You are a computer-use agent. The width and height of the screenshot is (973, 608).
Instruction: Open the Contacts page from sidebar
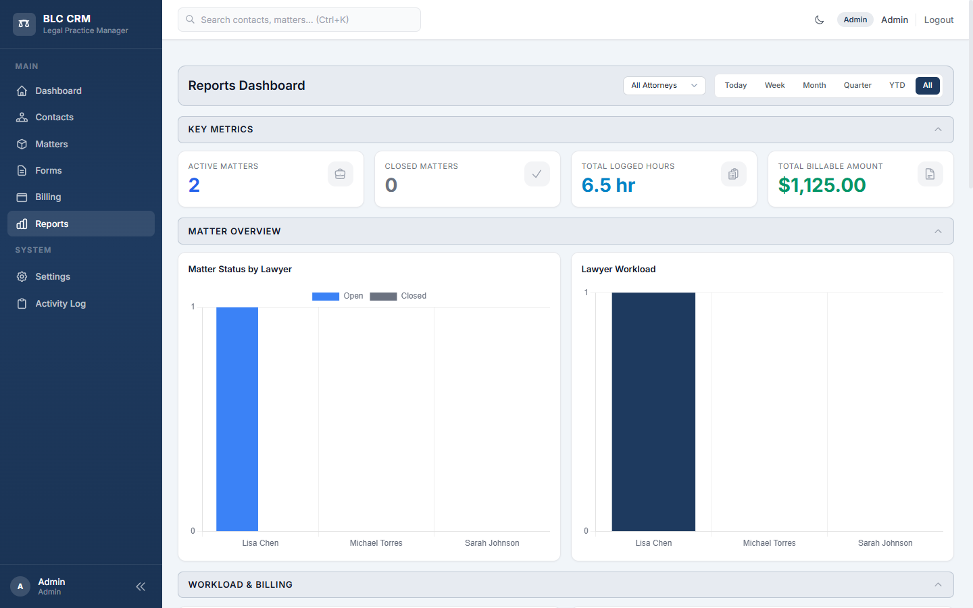(x=81, y=117)
